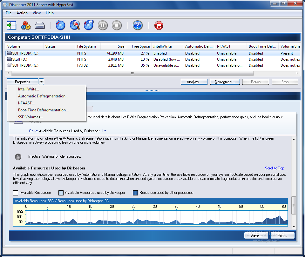The height and width of the screenshot is (257, 305).
Task: Choose Boot-Time Defragmentation... menu entry
Action: 46,110
